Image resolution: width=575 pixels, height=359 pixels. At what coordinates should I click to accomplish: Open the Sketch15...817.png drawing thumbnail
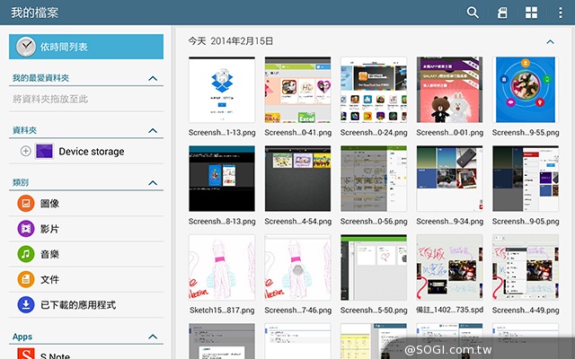pos(222,267)
